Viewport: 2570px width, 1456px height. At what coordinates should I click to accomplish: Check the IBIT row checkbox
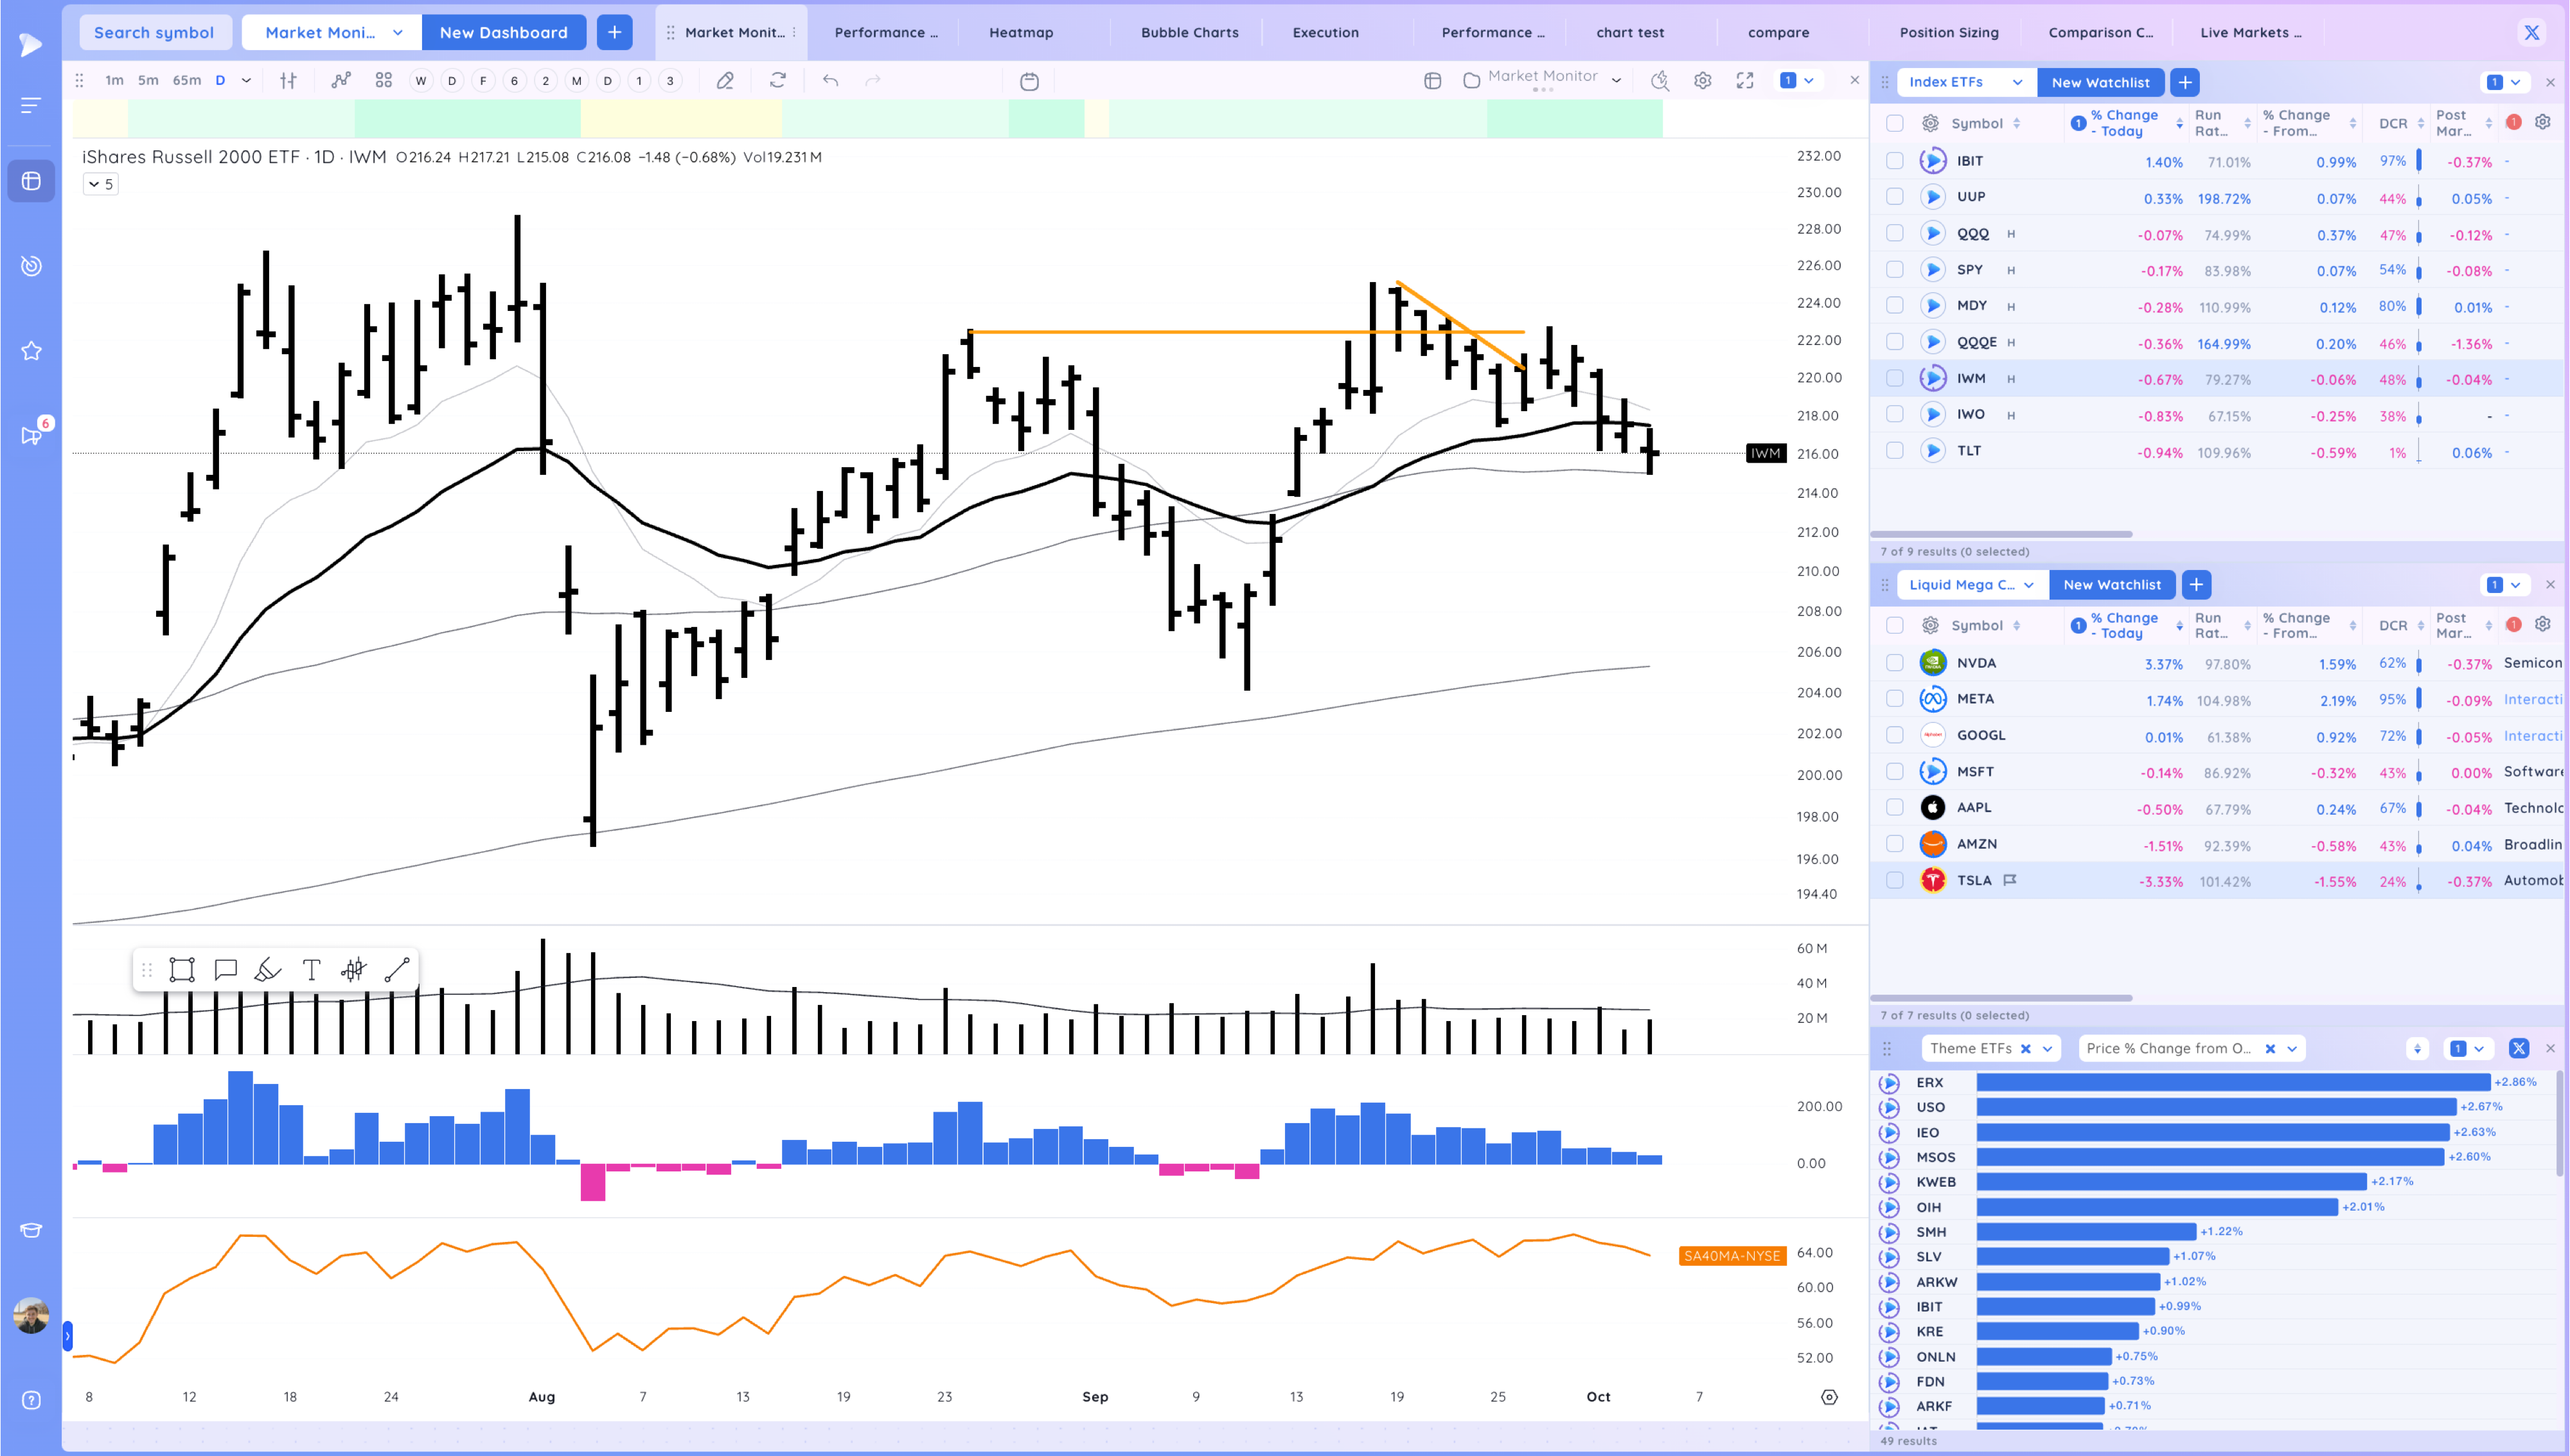coord(1894,161)
